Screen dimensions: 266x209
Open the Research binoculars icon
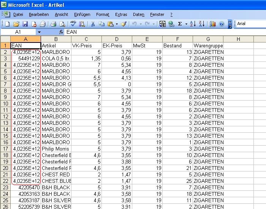click(x=82, y=24)
